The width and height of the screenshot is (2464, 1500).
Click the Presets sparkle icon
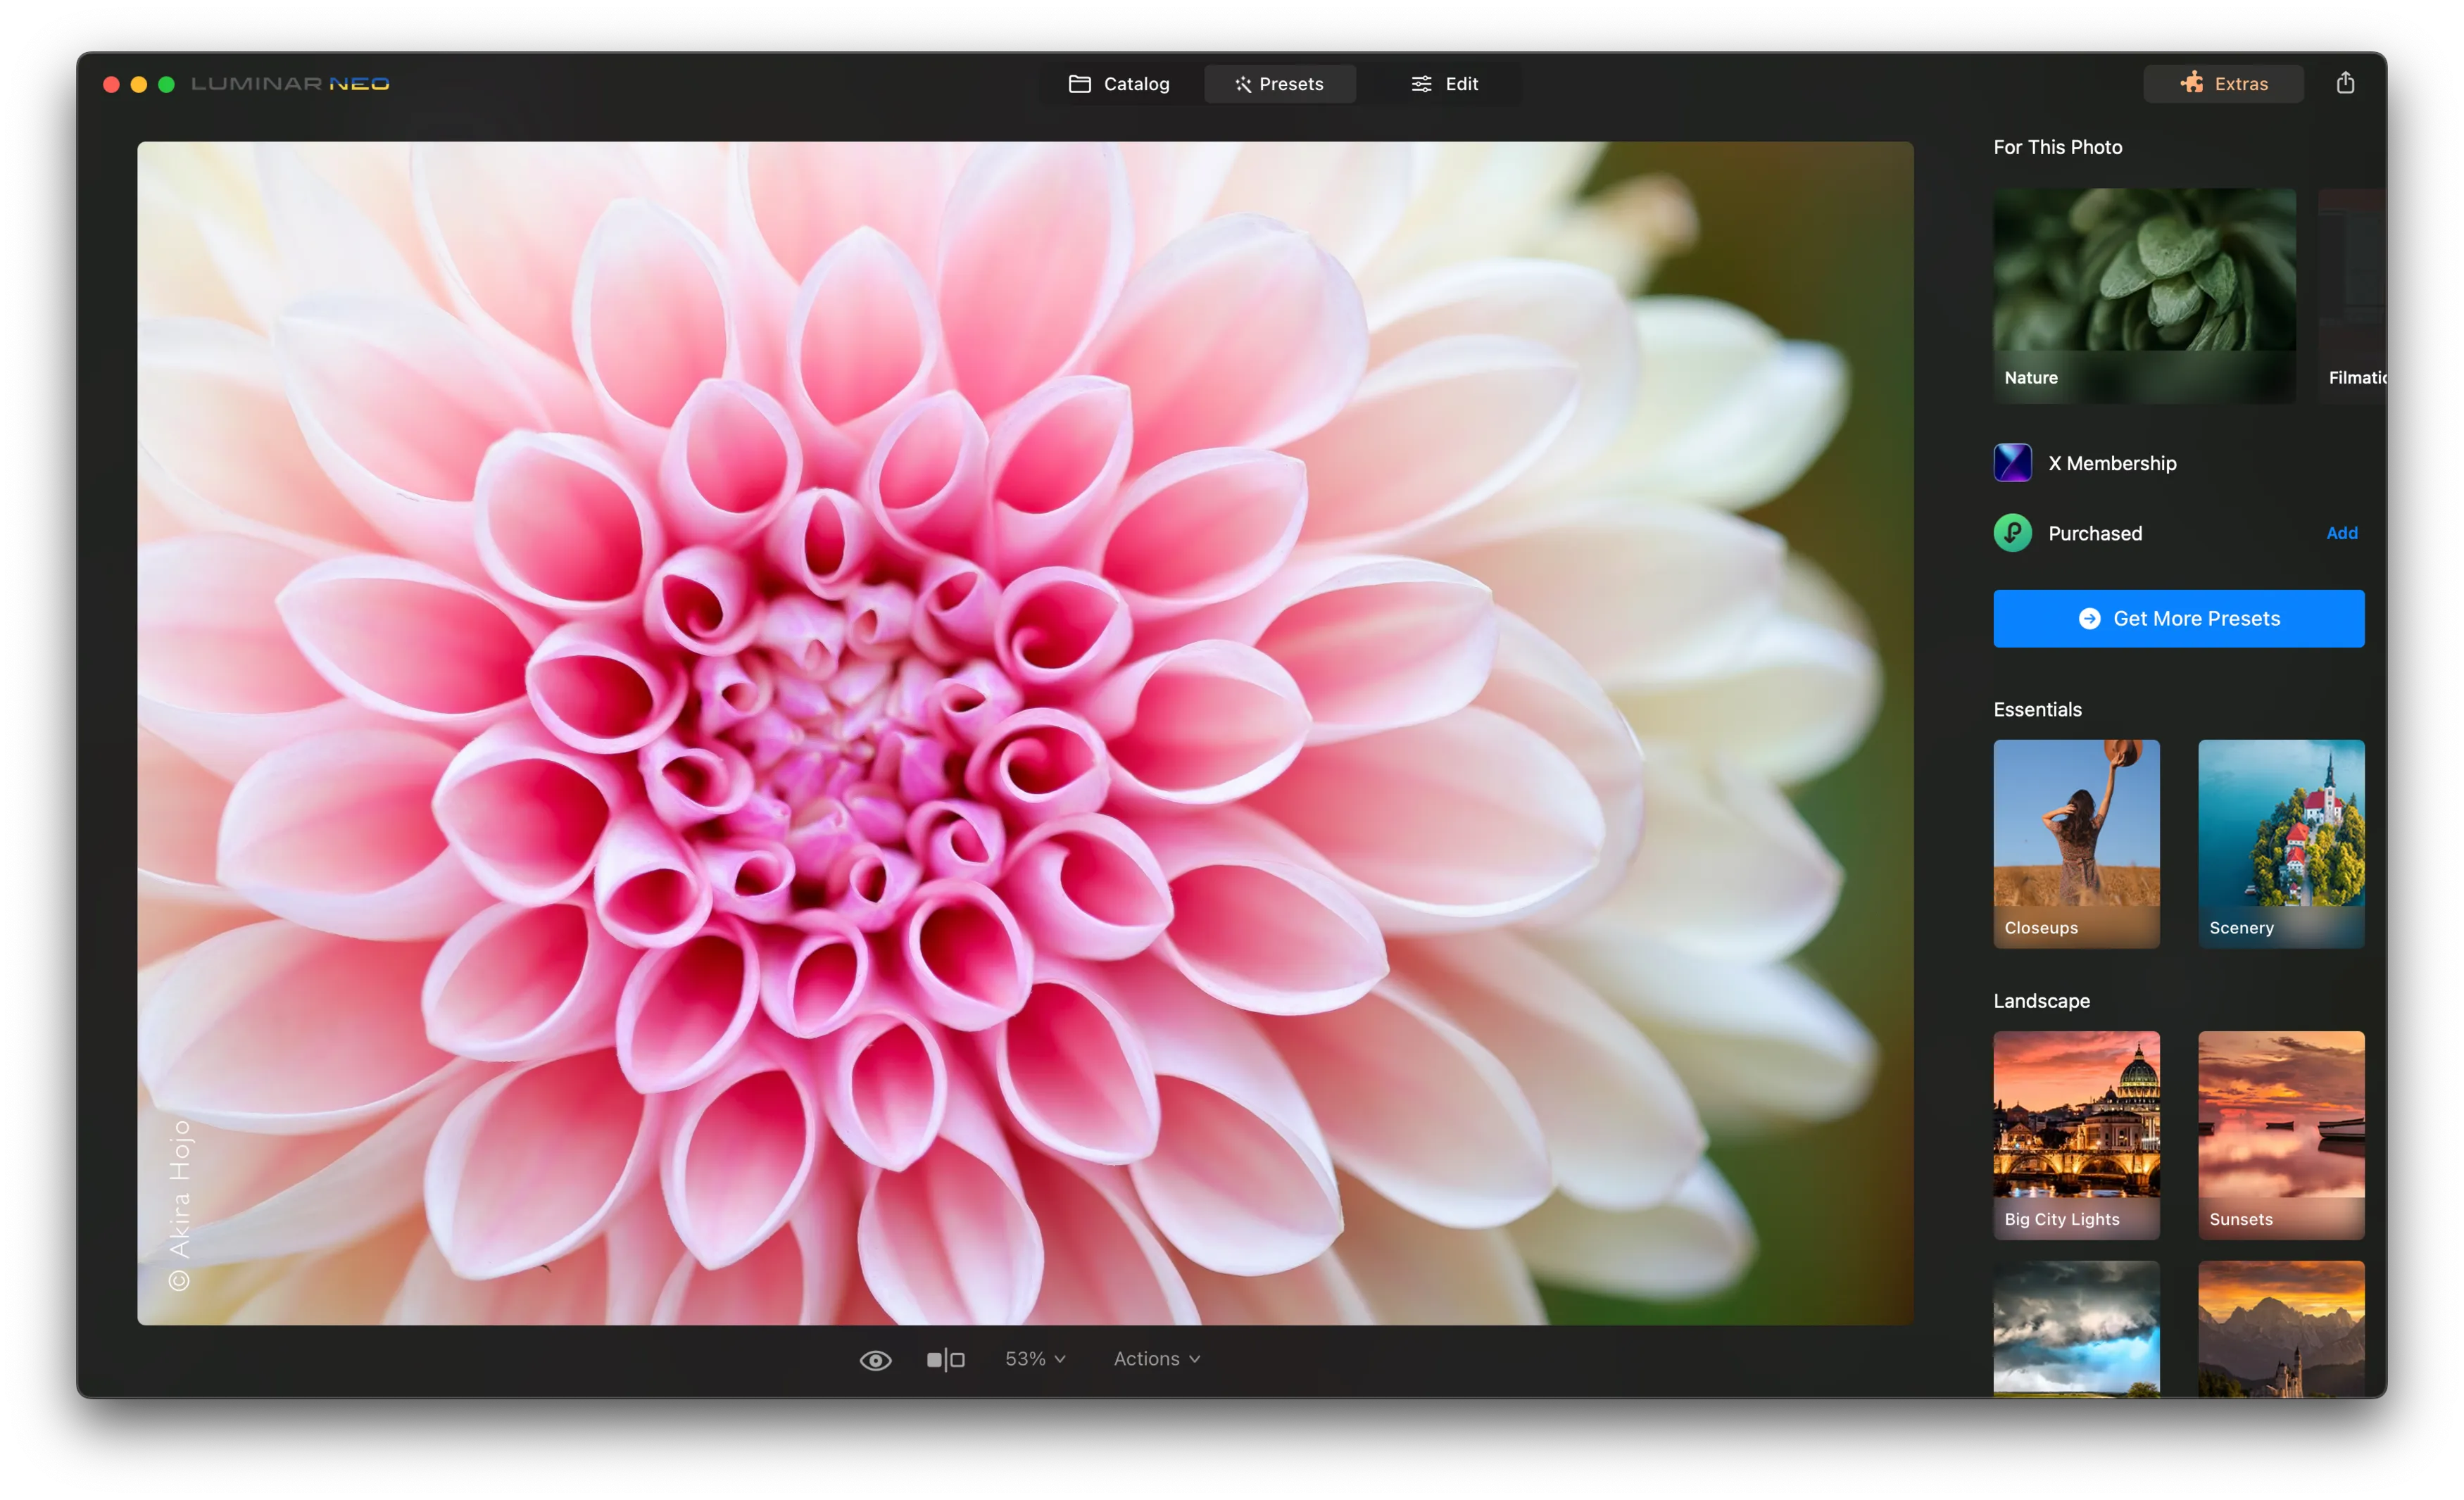1243,84
